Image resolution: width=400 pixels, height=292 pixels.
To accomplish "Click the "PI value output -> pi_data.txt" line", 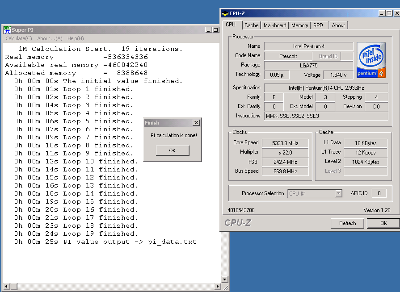I will click(x=105, y=242).
